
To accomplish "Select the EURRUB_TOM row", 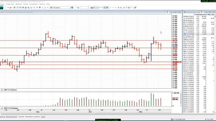I will pos(199,26).
